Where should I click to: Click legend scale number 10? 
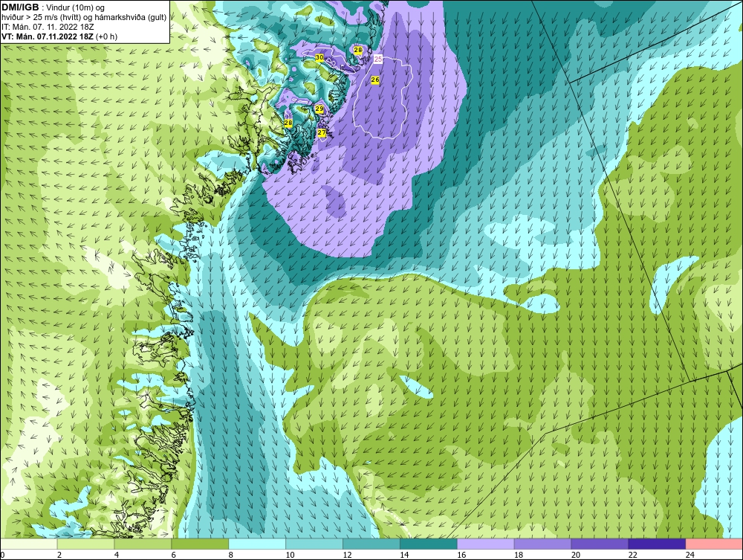point(290,555)
